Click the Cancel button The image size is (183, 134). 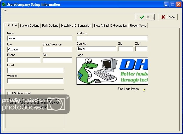coord(168,17)
